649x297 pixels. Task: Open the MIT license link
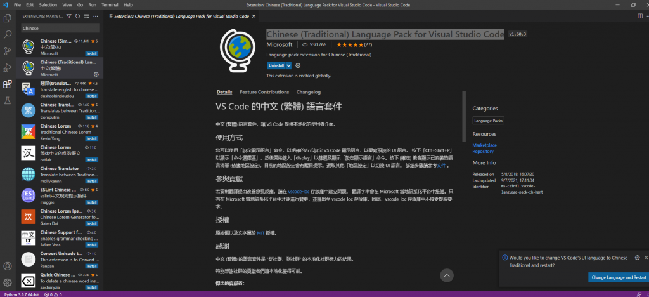260,233
